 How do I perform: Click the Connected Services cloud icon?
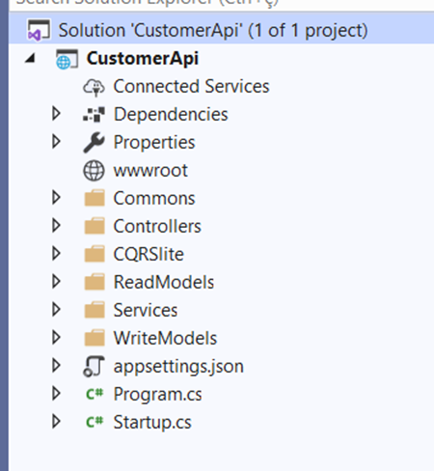pos(94,87)
